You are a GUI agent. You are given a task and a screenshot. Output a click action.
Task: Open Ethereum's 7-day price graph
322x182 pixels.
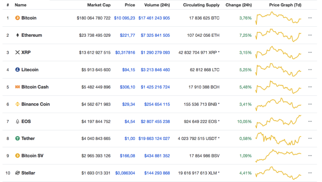[278, 35]
